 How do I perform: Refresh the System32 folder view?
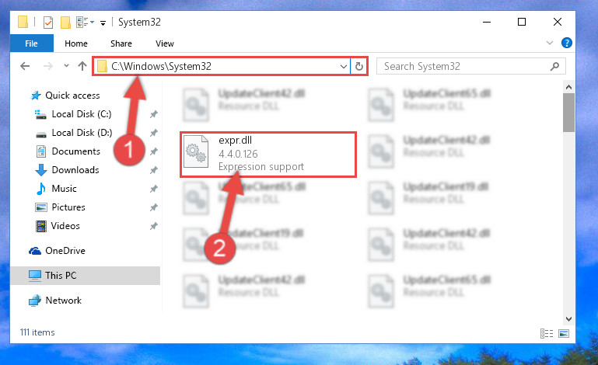[358, 66]
